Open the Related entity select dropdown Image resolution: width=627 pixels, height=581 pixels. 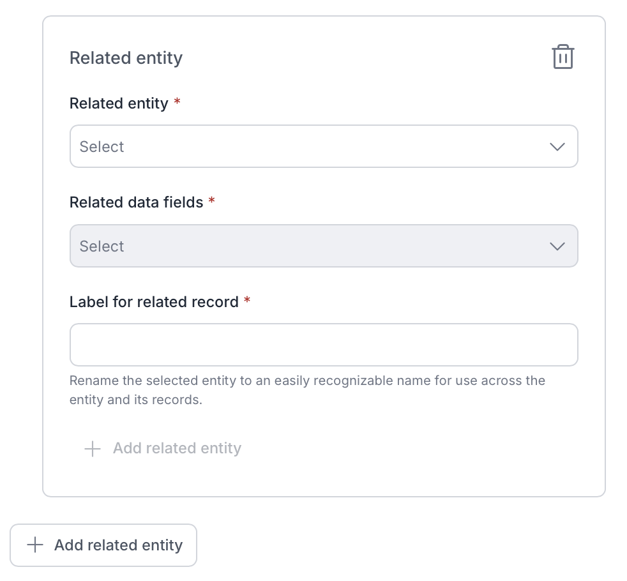[x=324, y=146]
